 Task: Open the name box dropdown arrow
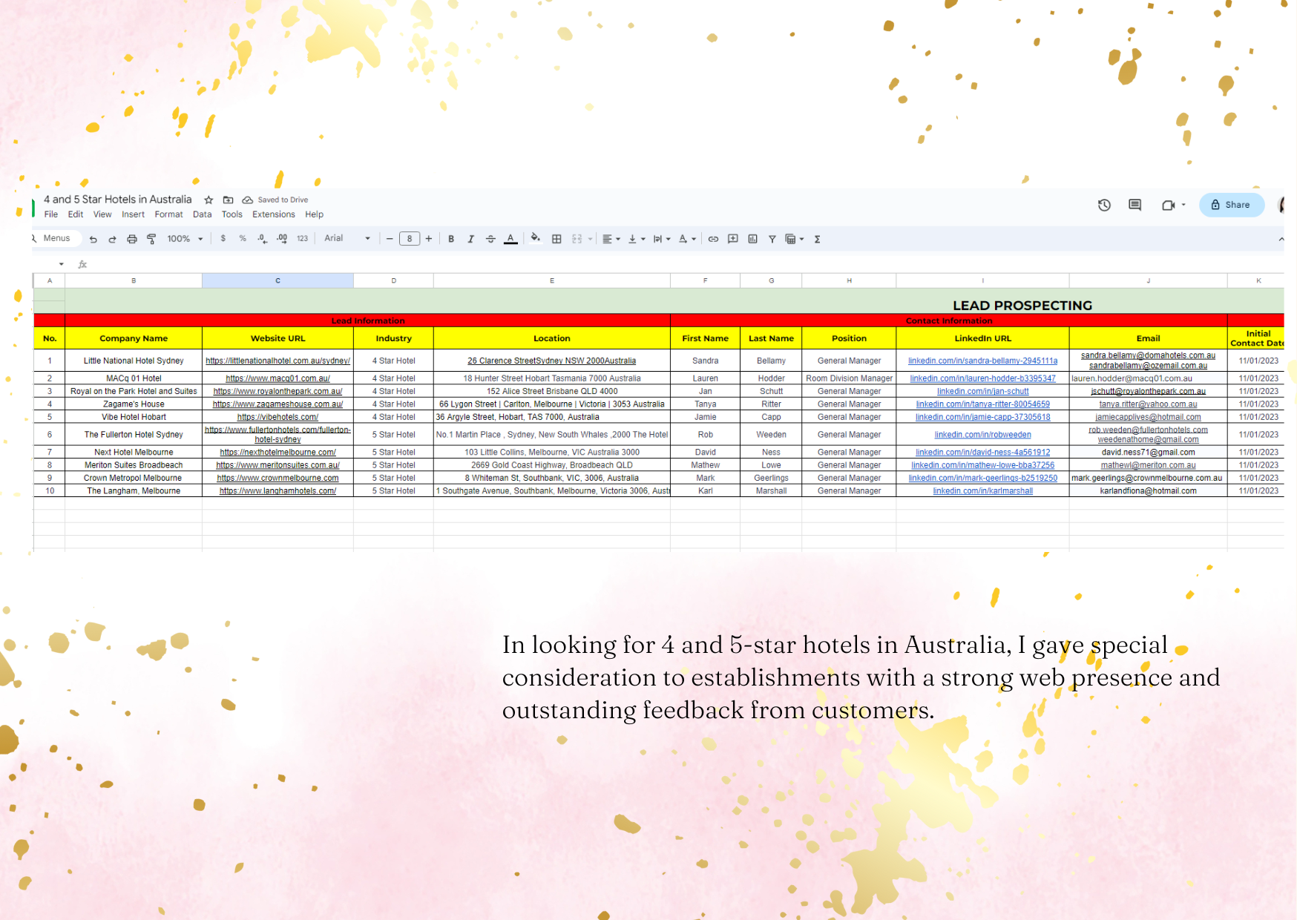61,264
